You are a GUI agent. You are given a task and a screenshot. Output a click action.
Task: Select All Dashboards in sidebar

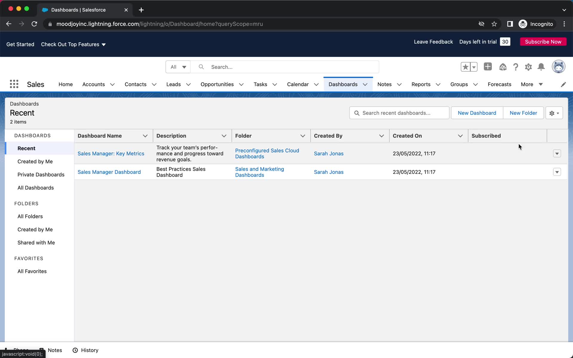coord(36,188)
